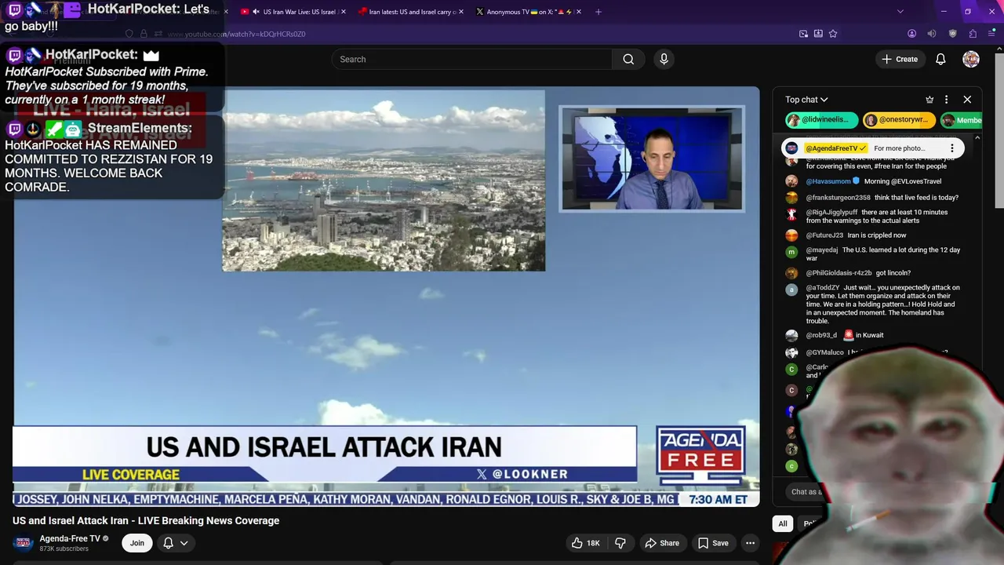
Task: Close the live chat panel
Action: 967,100
